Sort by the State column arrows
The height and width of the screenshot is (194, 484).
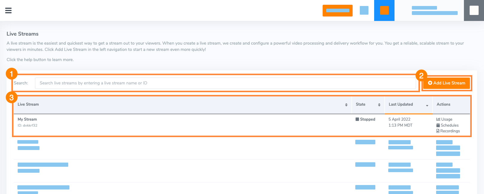tap(379, 105)
